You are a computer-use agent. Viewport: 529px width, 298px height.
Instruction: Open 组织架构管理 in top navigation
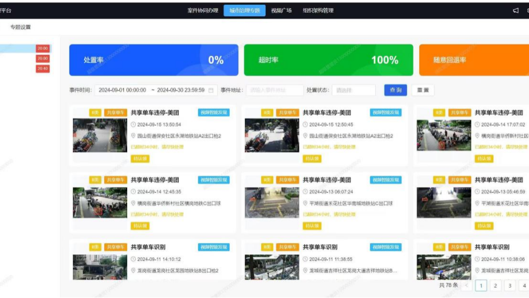(318, 10)
